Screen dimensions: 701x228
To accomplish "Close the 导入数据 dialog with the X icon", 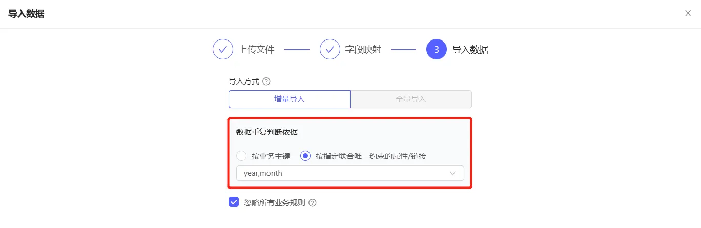I will coord(688,13).
